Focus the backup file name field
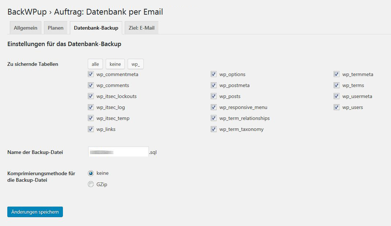 (119, 152)
